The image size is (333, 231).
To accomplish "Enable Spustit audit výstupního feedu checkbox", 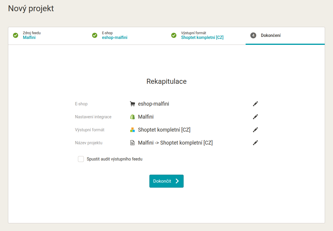I will pyautogui.click(x=81, y=159).
